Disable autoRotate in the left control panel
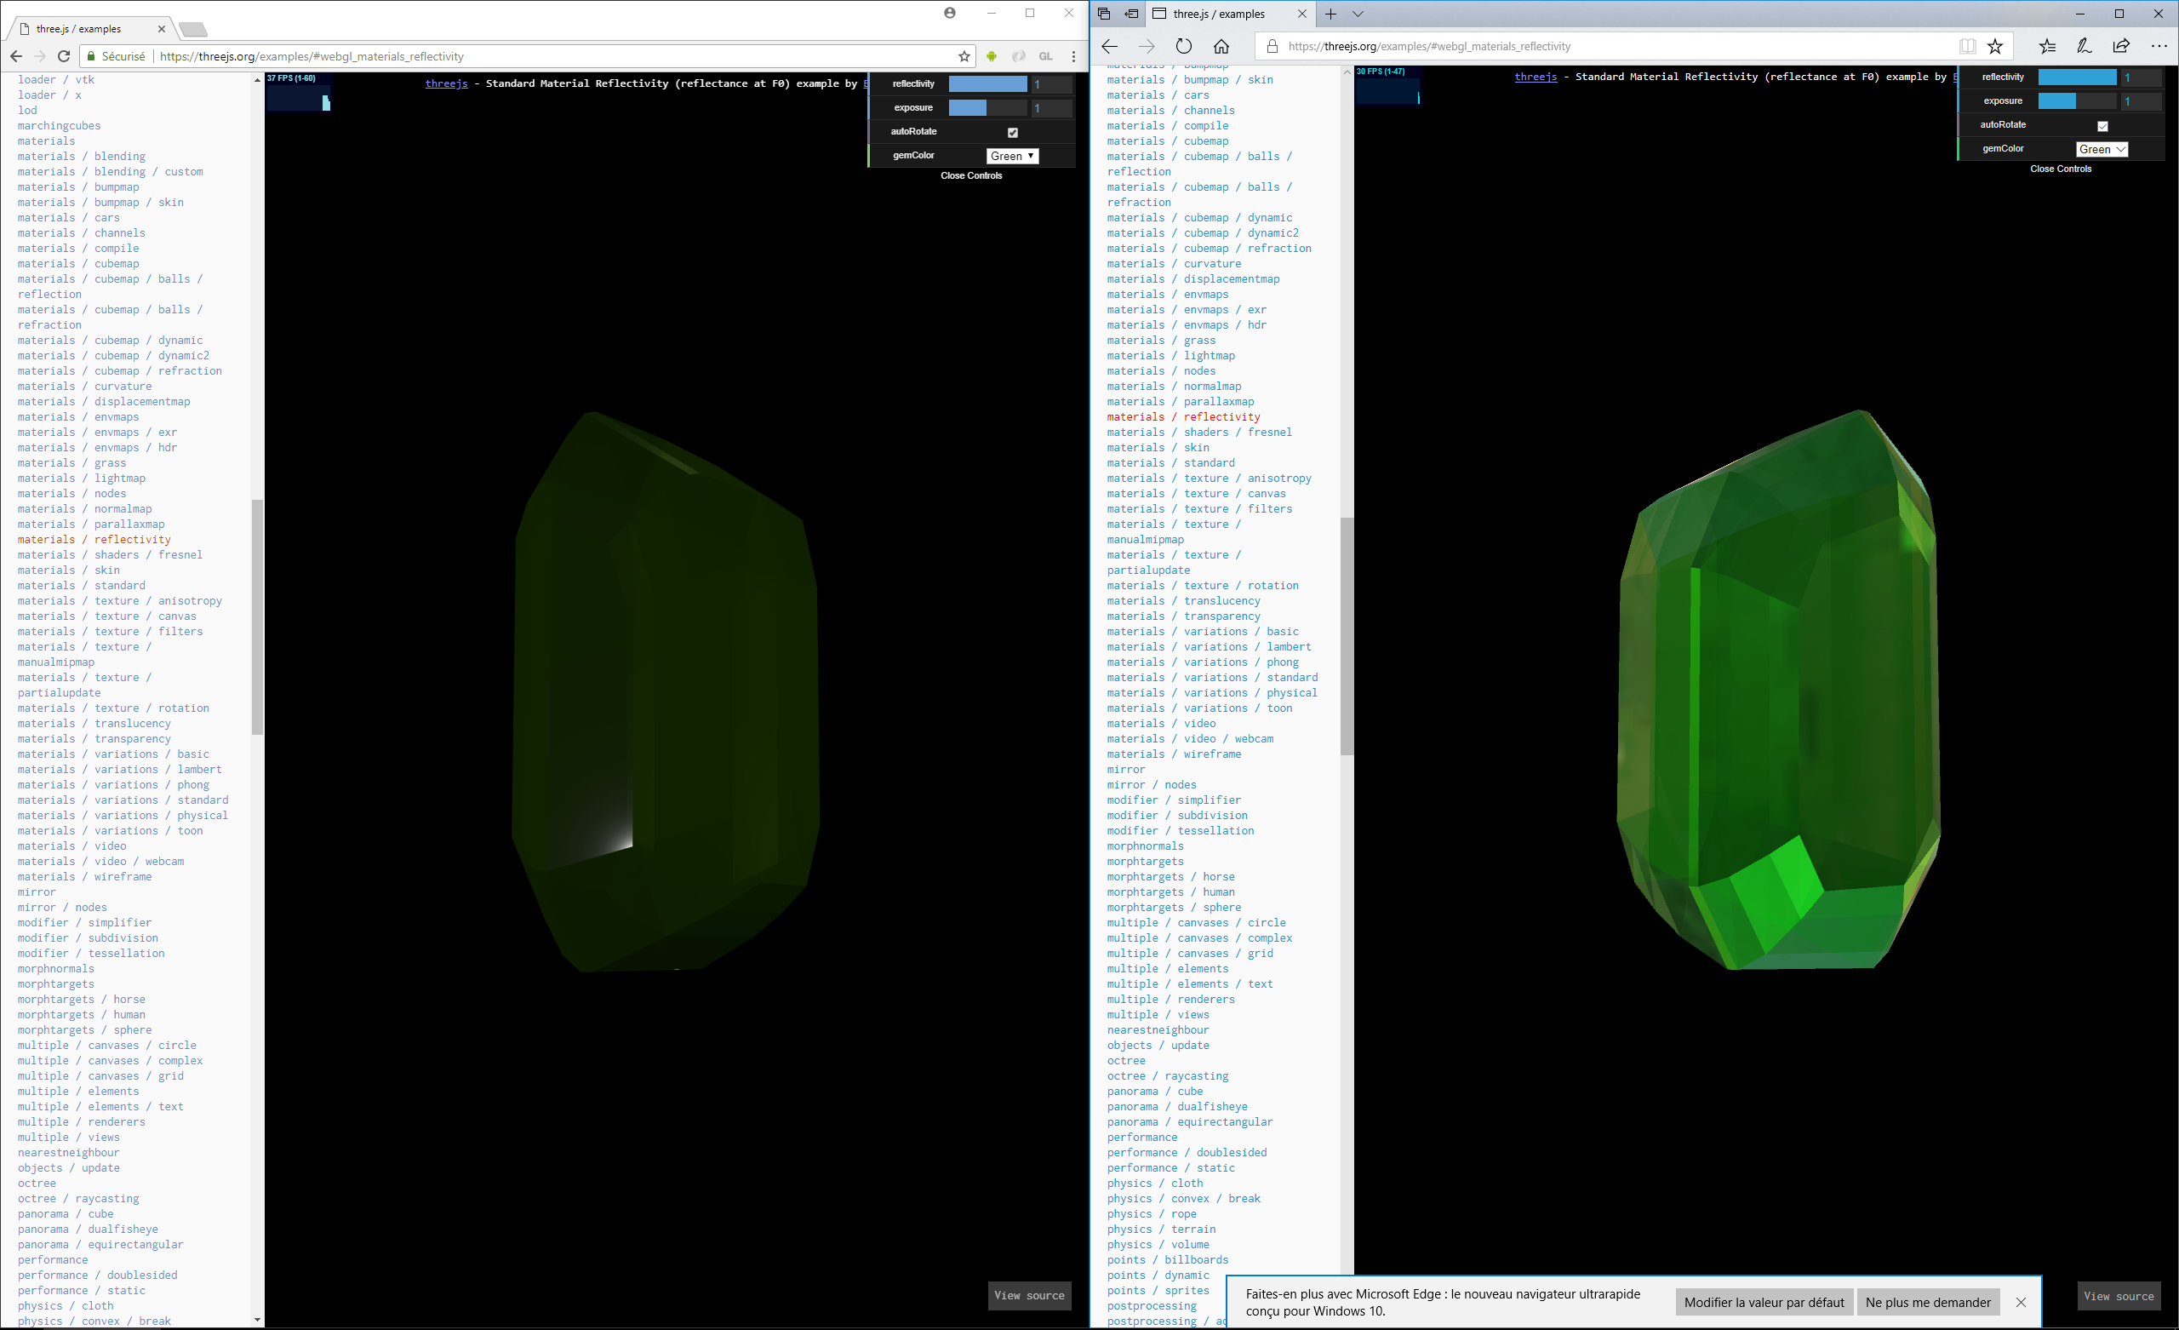 click(1013, 132)
